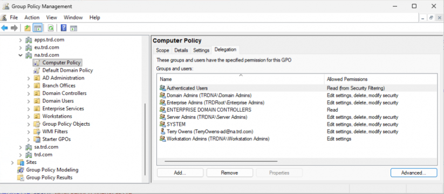Expand the apps.trd.com domain node
444x194 pixels.
(21, 40)
